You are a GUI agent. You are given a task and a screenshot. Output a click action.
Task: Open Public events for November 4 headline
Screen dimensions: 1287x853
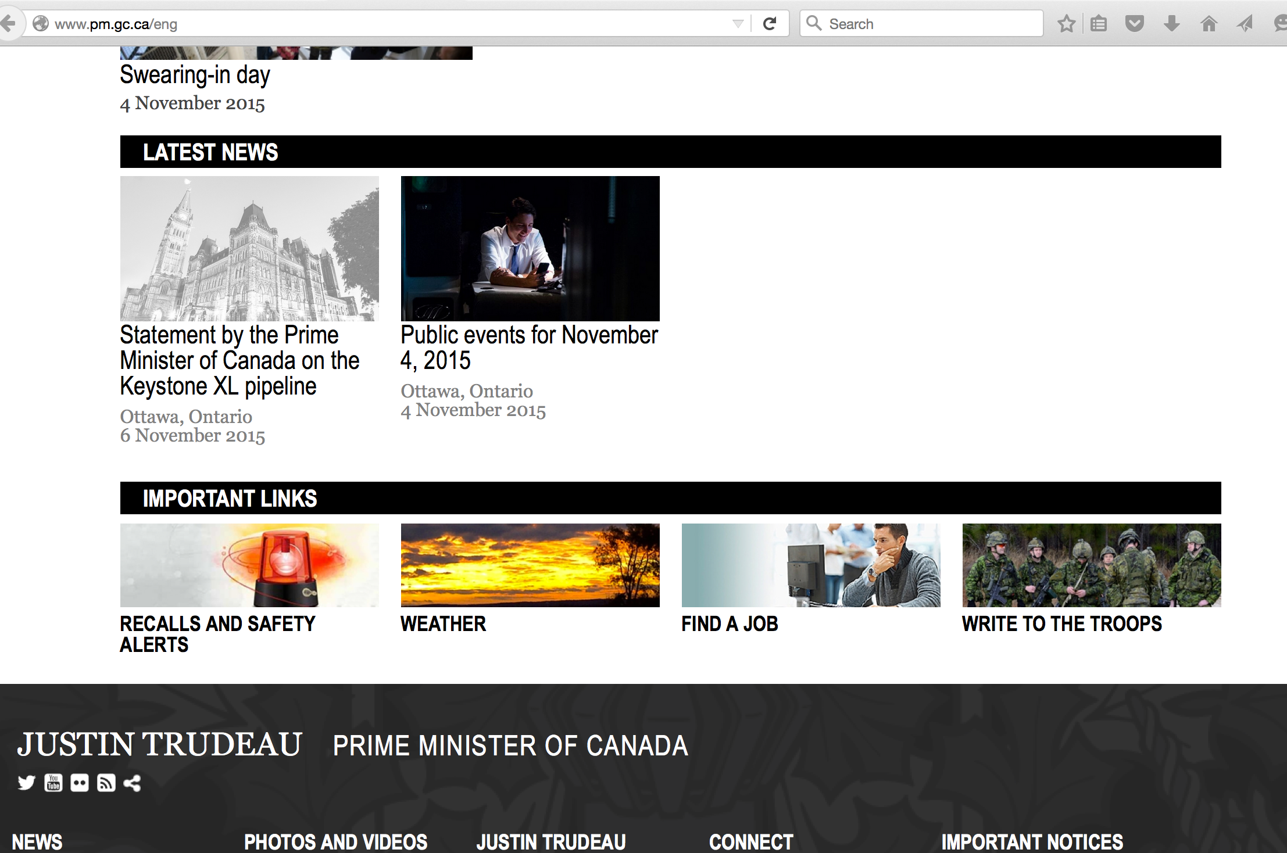click(529, 347)
